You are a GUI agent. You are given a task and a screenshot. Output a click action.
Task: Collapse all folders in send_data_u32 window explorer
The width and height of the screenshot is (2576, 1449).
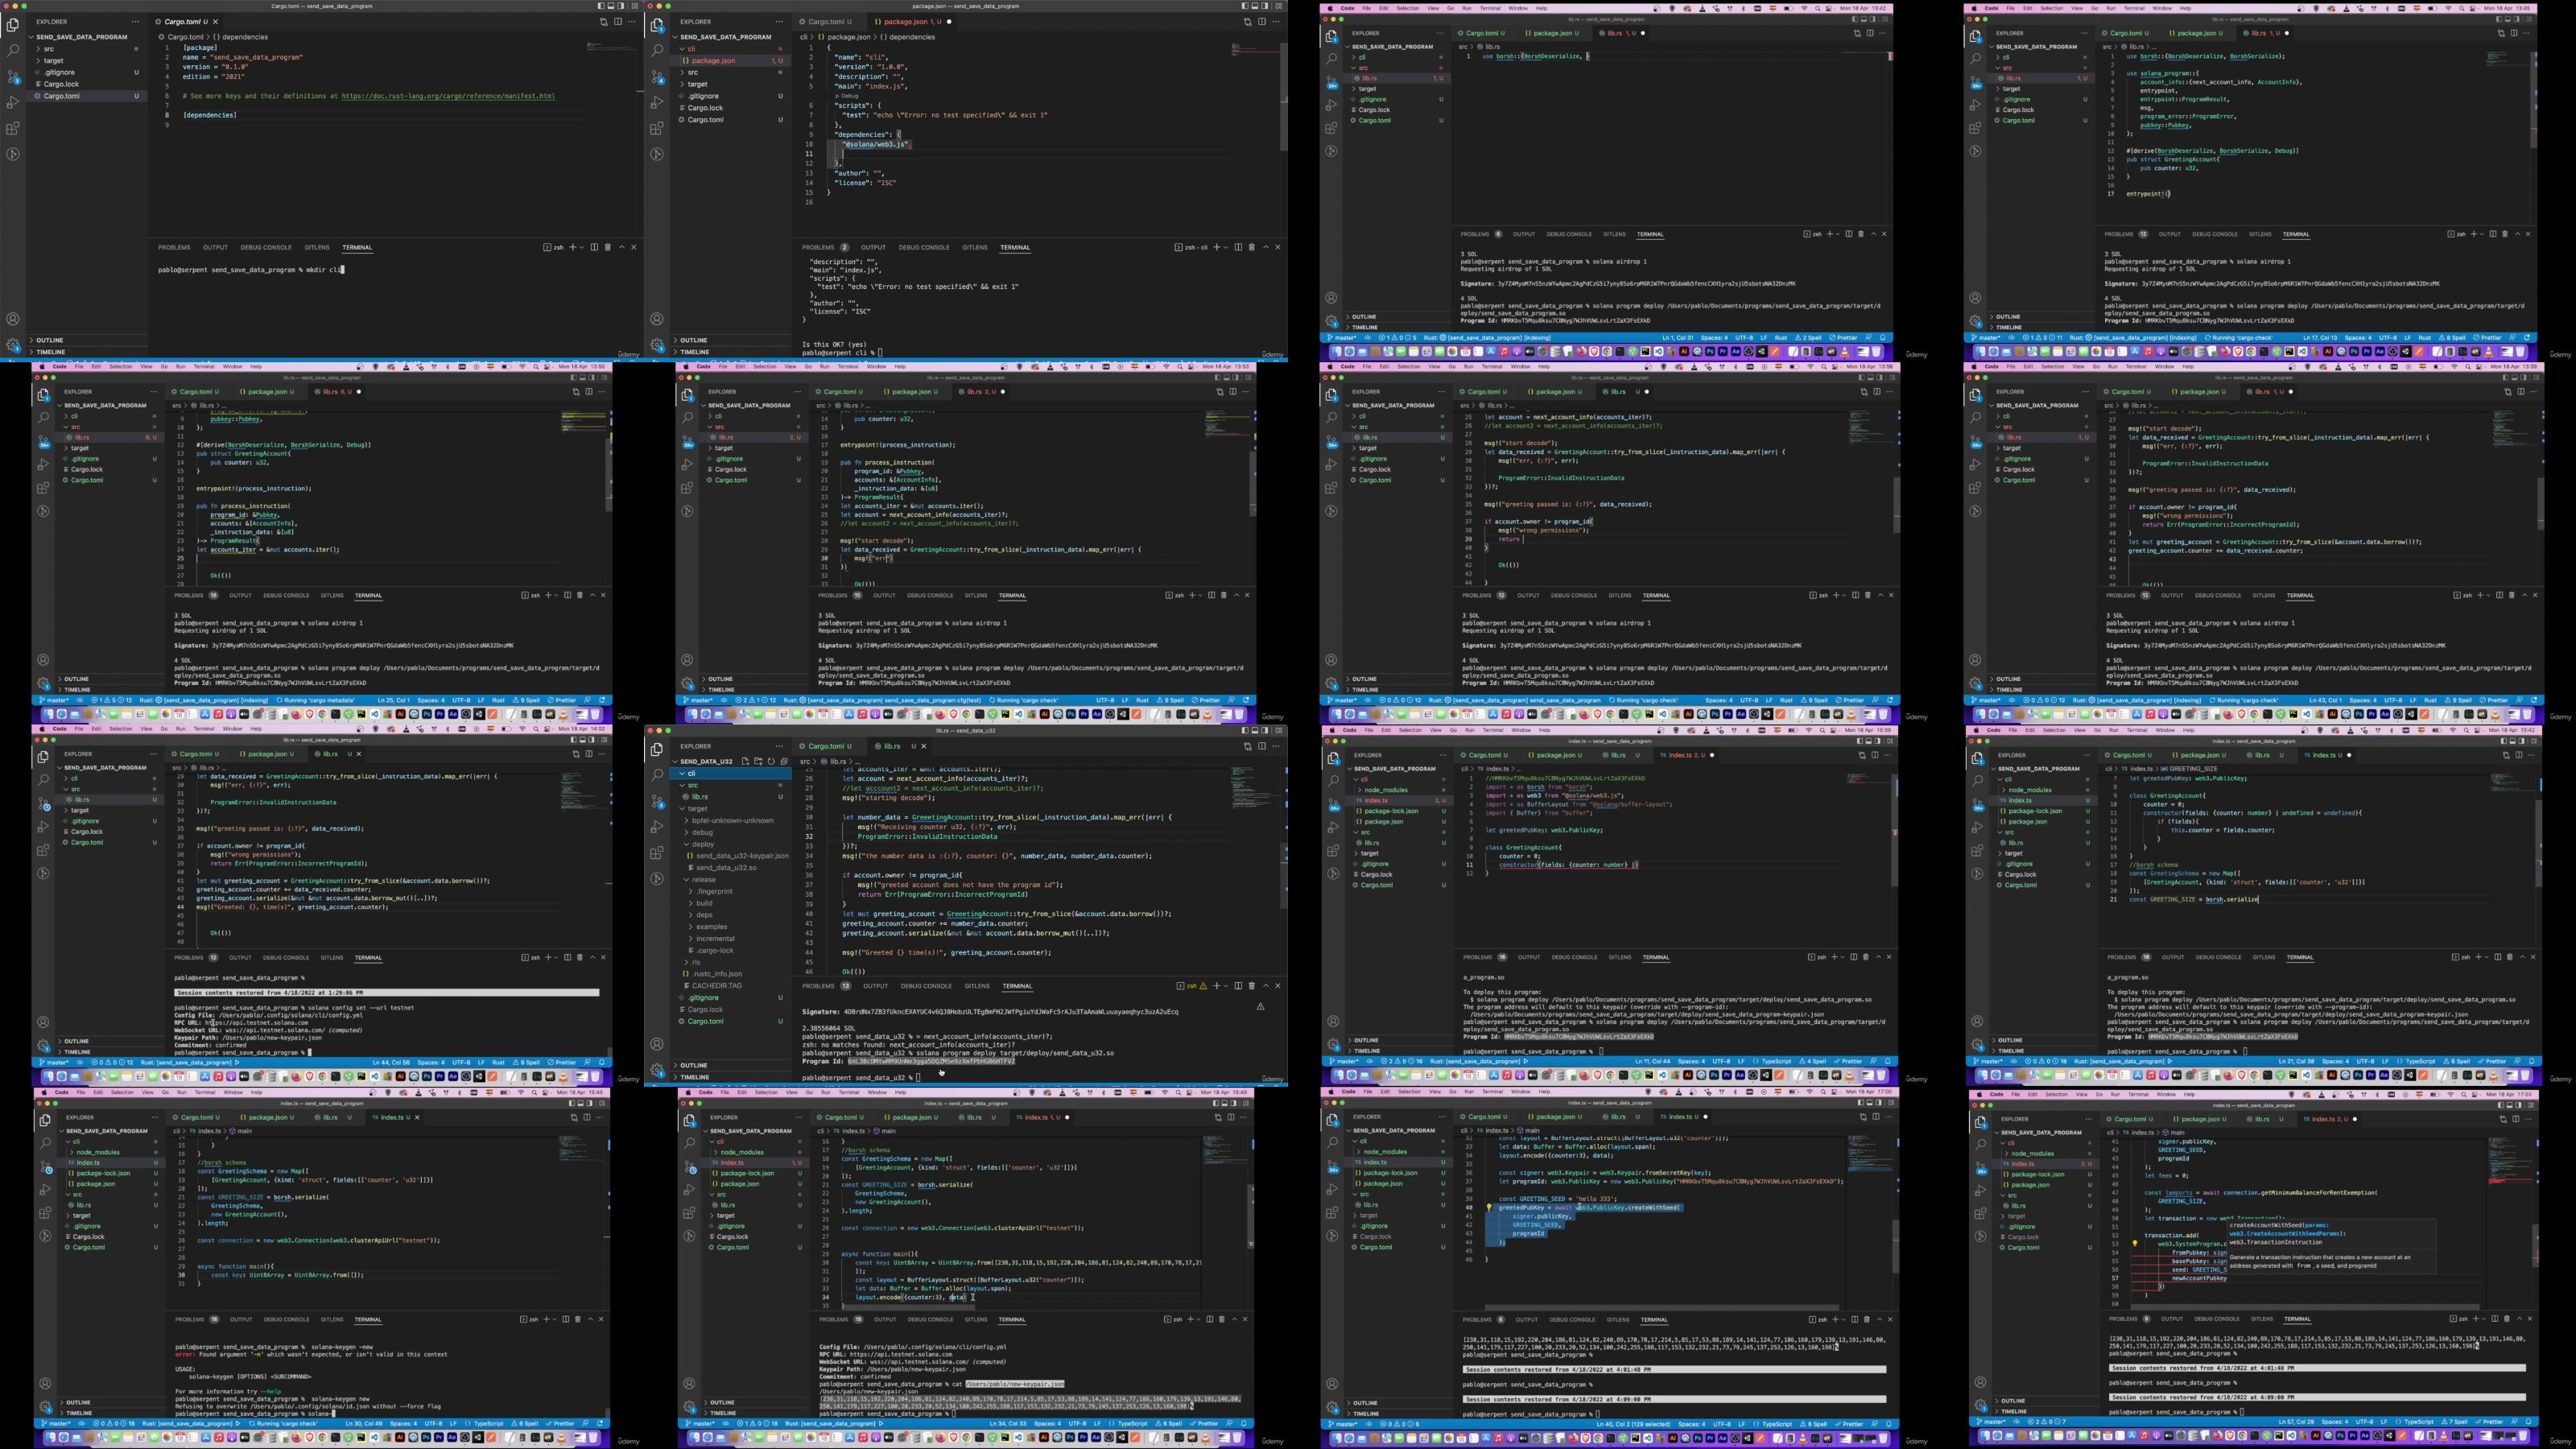(784, 762)
